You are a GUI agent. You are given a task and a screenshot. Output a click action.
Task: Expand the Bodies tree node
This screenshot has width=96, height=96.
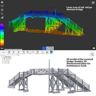pos(3,63)
